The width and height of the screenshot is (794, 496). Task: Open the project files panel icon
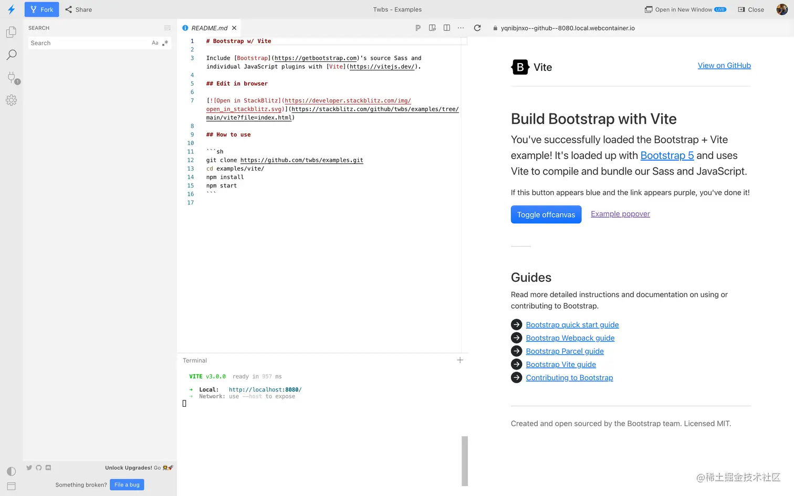point(12,32)
